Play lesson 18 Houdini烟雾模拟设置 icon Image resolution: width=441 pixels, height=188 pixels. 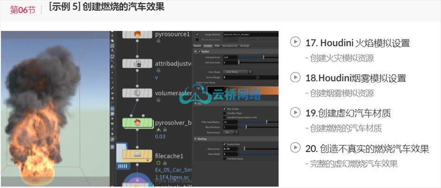[x=295, y=77]
